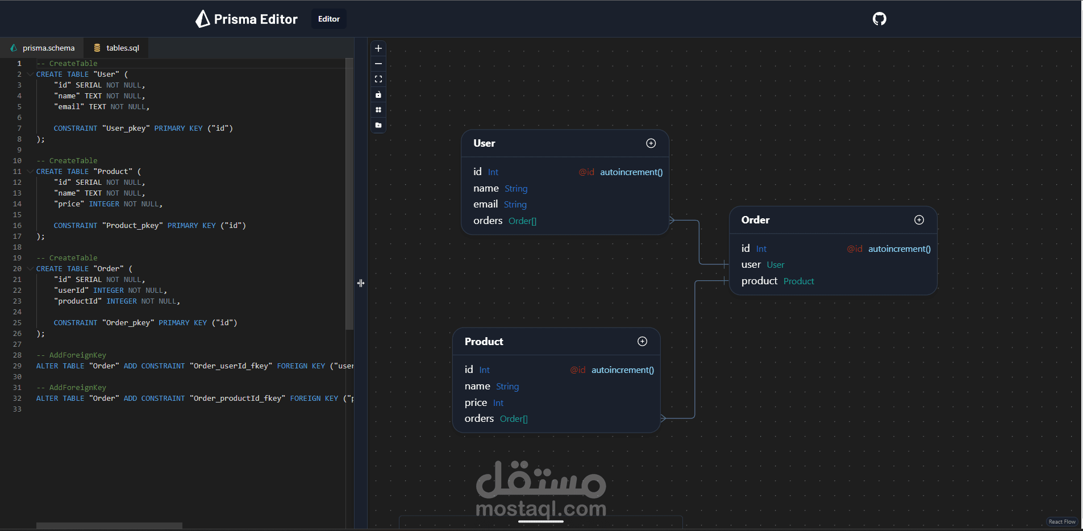Click line number 1 in the gutter
This screenshot has width=1083, height=531.
19,64
